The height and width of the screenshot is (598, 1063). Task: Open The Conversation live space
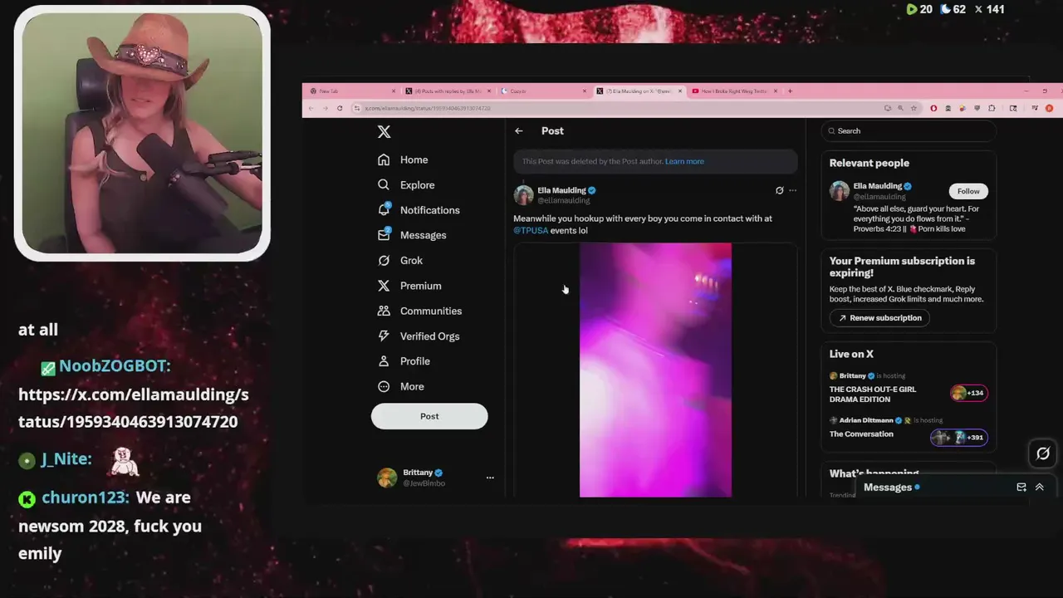861,434
